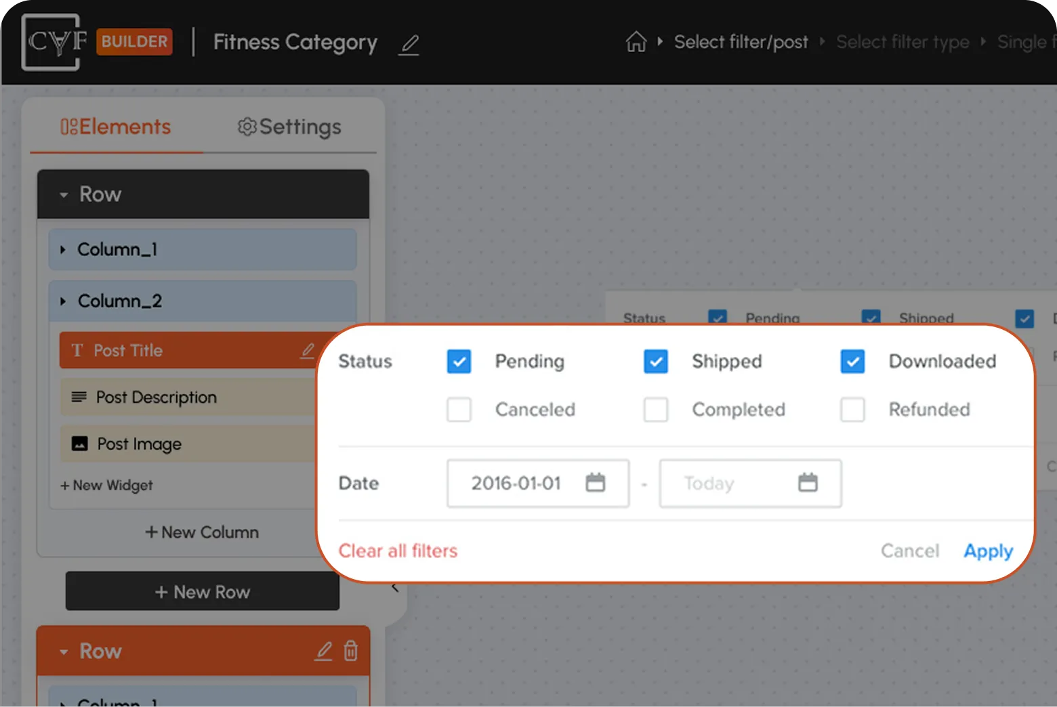Go to home via breadcrumb house icon

[636, 42]
